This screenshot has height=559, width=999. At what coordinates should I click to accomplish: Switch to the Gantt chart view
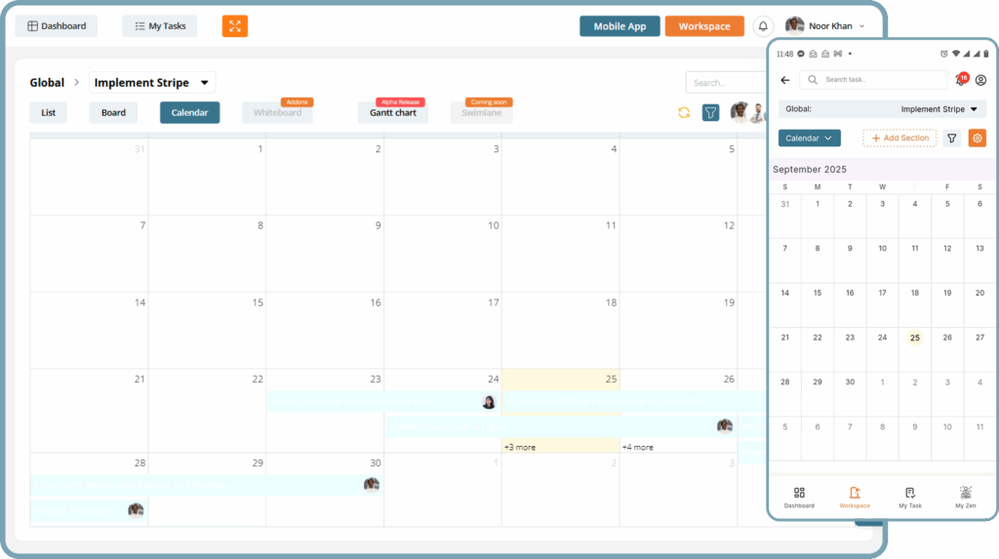[x=393, y=113]
